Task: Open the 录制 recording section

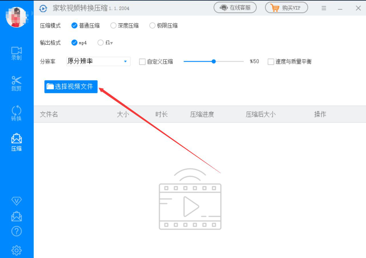Action: point(16,53)
